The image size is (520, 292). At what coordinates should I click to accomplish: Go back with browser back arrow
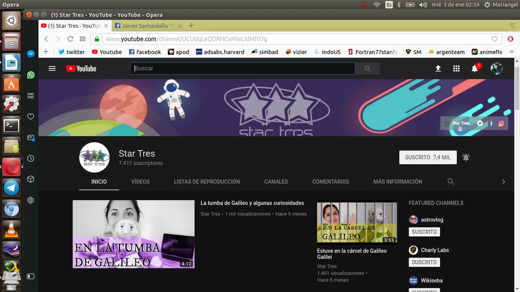(46, 39)
